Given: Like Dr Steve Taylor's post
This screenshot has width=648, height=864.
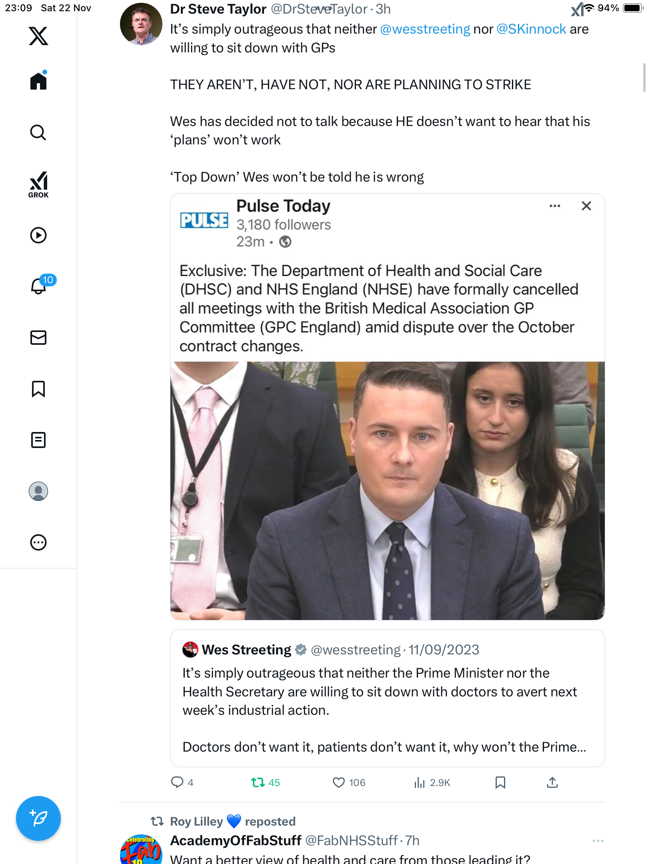Looking at the screenshot, I should (339, 782).
